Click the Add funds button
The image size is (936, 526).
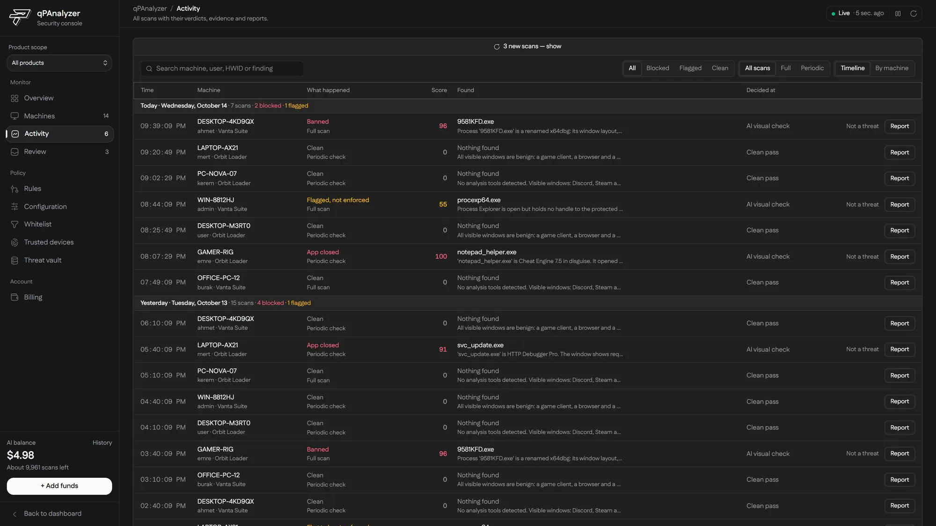tap(59, 486)
